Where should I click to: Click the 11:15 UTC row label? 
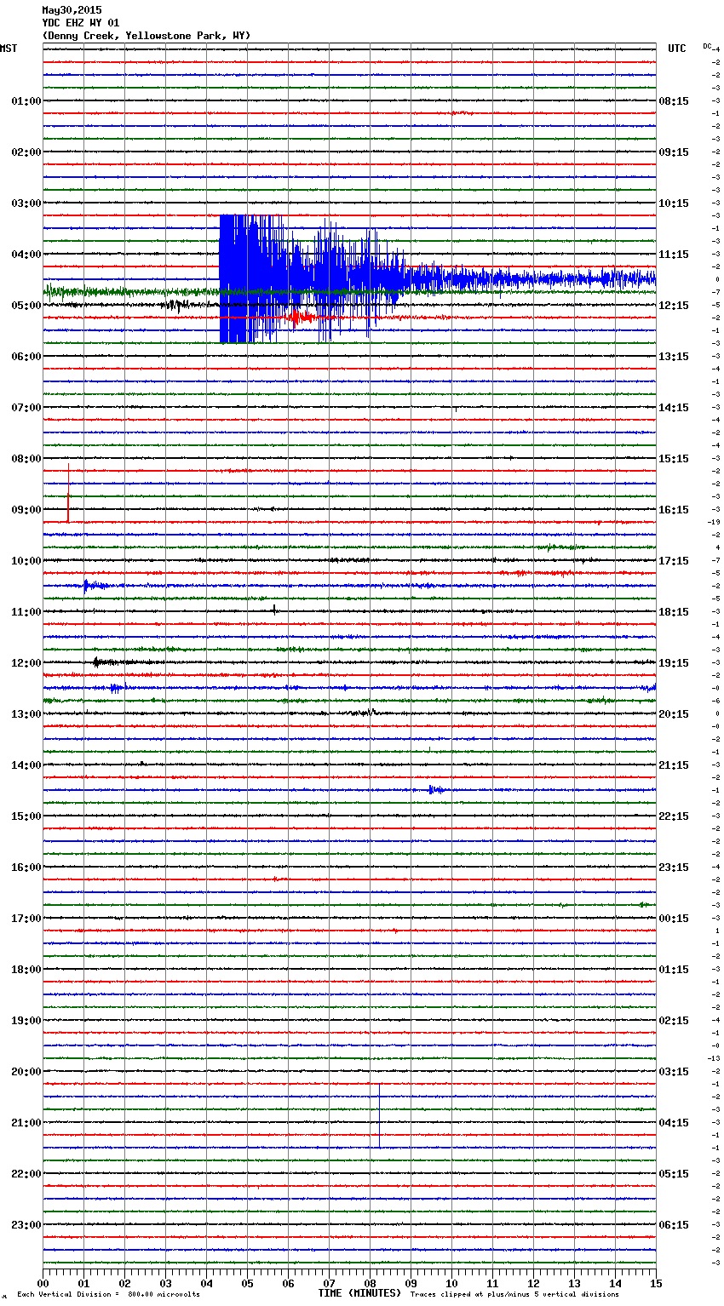click(674, 255)
